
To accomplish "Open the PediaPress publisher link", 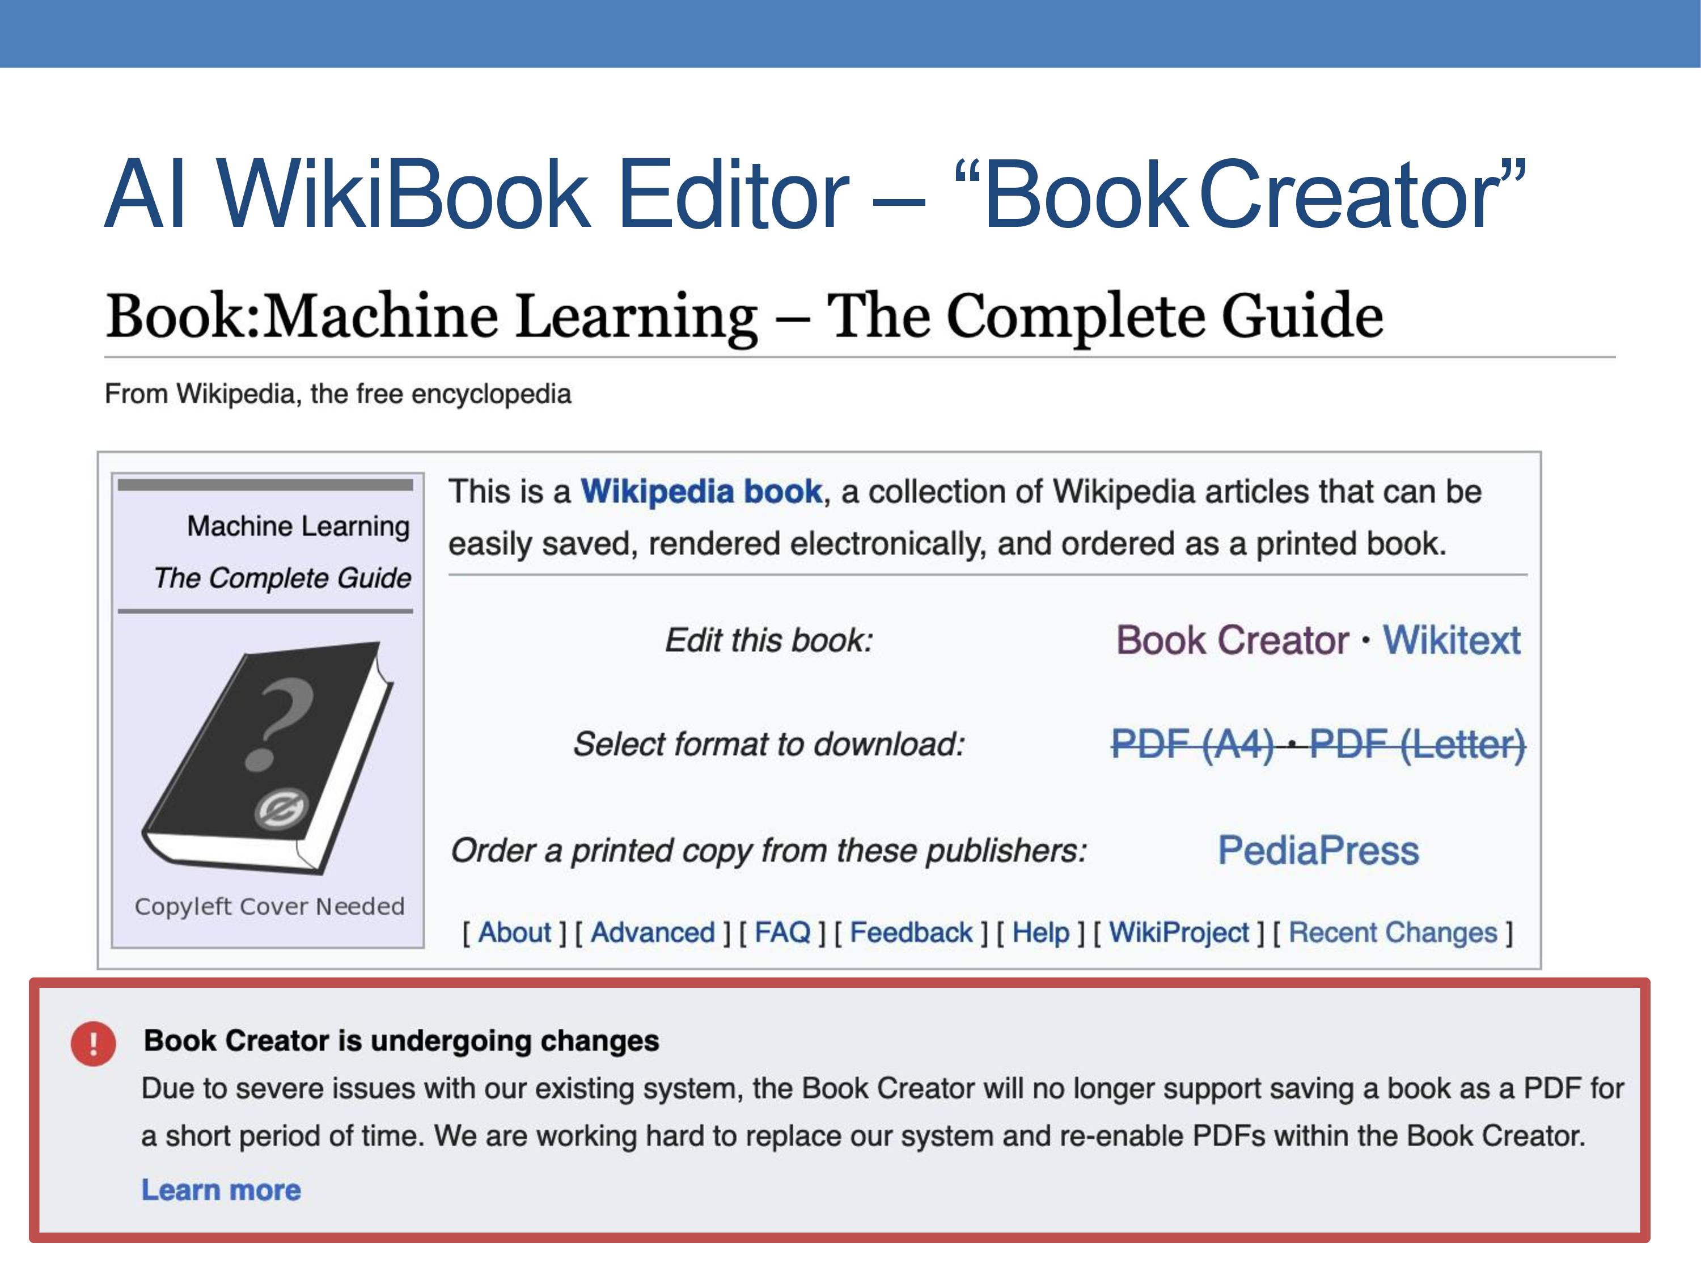I will tap(1318, 850).
